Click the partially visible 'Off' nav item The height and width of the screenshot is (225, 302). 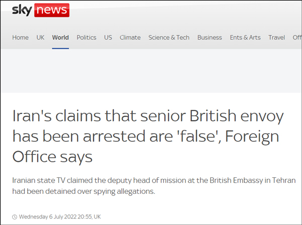[x=296, y=38]
